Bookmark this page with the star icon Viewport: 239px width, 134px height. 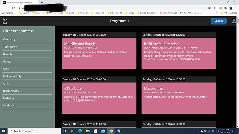pyautogui.click(x=214, y=8)
